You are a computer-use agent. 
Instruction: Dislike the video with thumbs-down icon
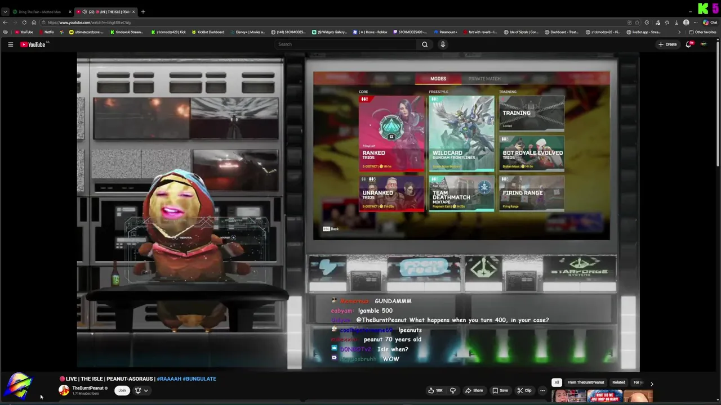coord(453,390)
